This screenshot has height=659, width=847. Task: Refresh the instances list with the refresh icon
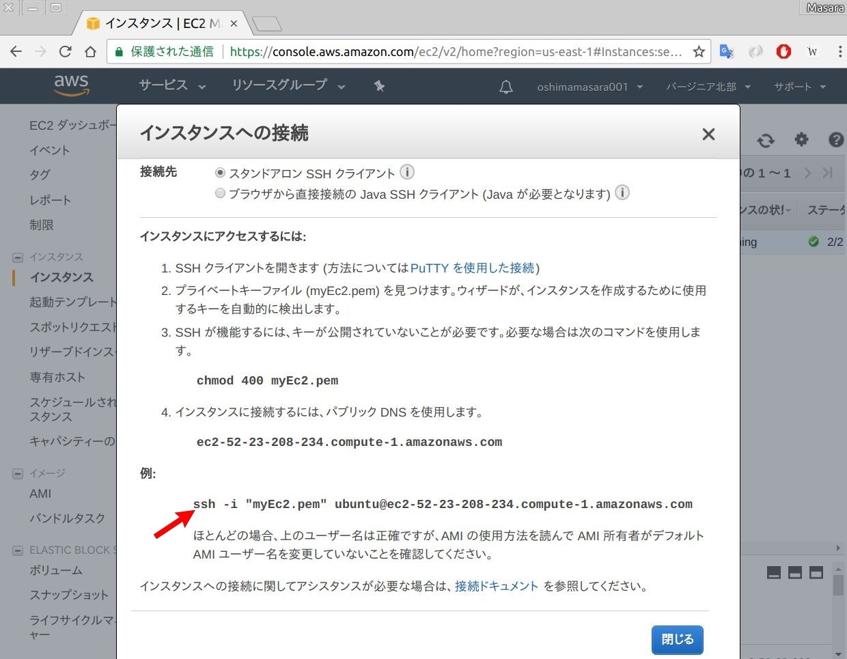[766, 140]
